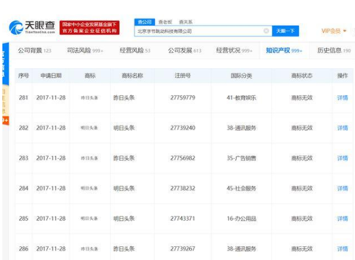The height and width of the screenshot is (260, 355).
Task: Click the Tianyancha logo
Action: 32,27
